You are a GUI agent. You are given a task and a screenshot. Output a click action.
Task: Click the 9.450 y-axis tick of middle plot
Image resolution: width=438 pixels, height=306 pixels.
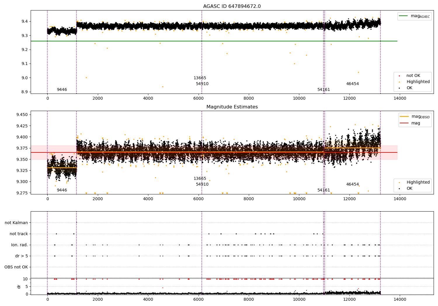pyautogui.click(x=22, y=115)
